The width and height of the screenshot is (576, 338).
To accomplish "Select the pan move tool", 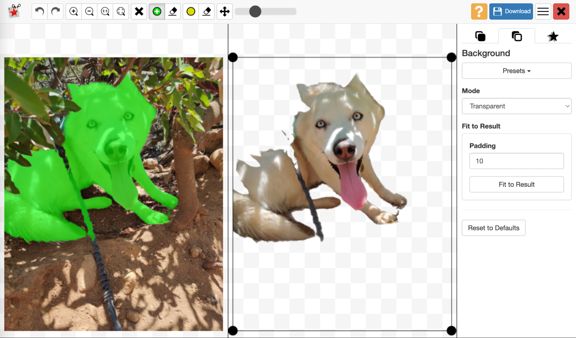I will pyautogui.click(x=224, y=12).
